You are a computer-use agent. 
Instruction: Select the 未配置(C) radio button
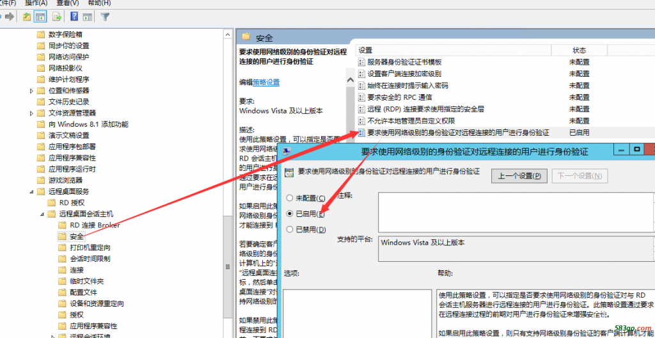click(289, 198)
